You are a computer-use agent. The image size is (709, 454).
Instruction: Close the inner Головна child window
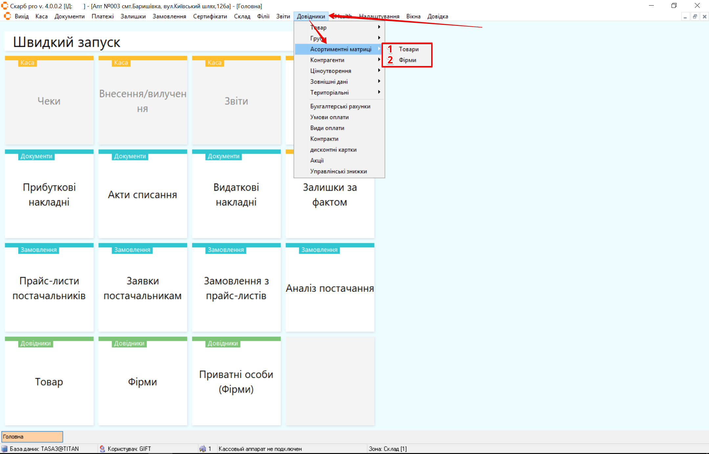(704, 16)
